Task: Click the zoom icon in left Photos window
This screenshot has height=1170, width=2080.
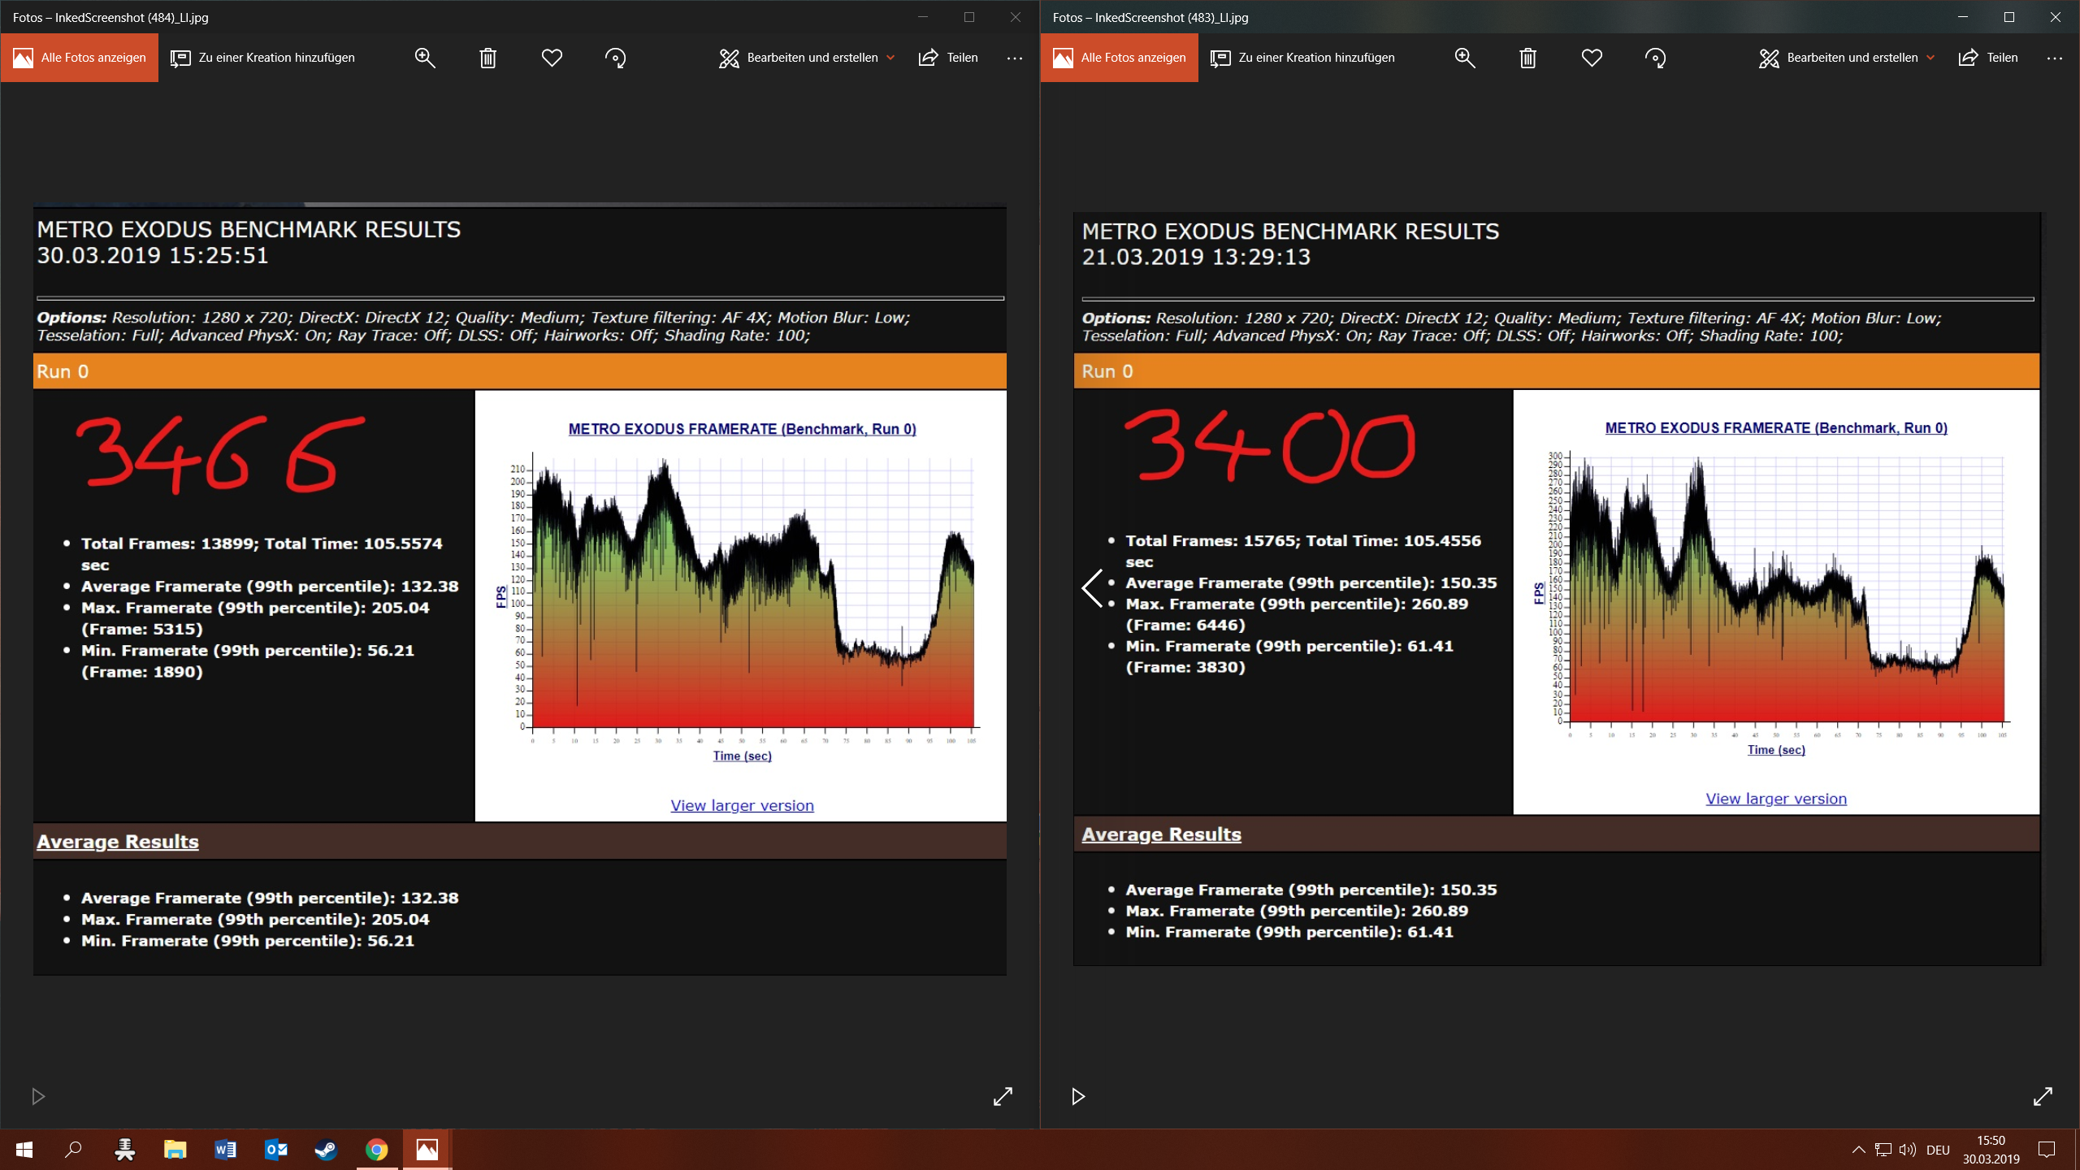Action: pyautogui.click(x=425, y=58)
